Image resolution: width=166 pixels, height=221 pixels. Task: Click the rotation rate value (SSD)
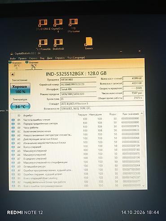133,88
